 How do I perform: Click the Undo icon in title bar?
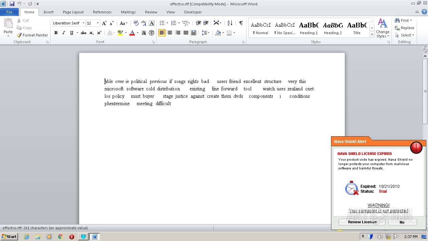(x=19, y=4)
